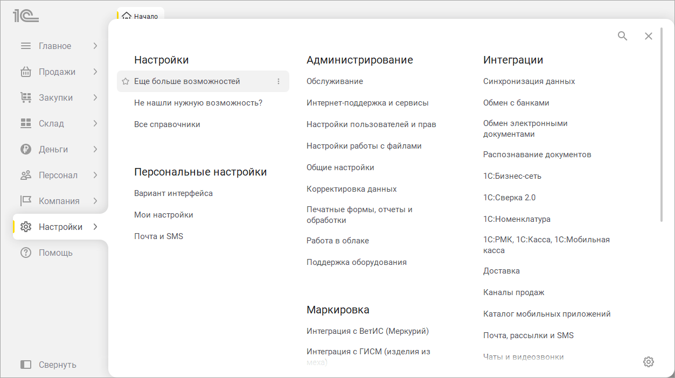Expand the Главное section chevron
This screenshot has height=378, width=675.
[95, 46]
